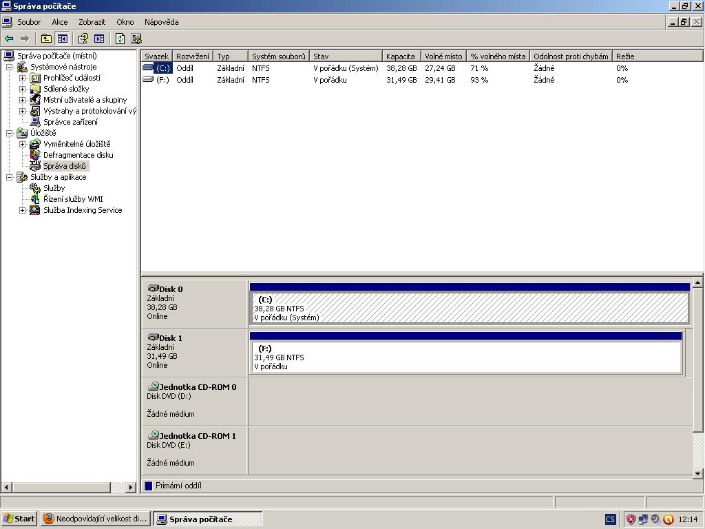Click the 12:14 system clock
This screenshot has width=705, height=529.
point(688,519)
